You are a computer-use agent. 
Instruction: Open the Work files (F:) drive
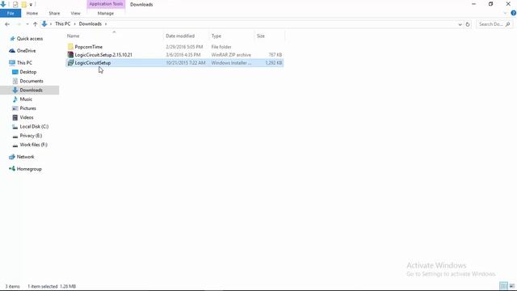tap(33, 145)
